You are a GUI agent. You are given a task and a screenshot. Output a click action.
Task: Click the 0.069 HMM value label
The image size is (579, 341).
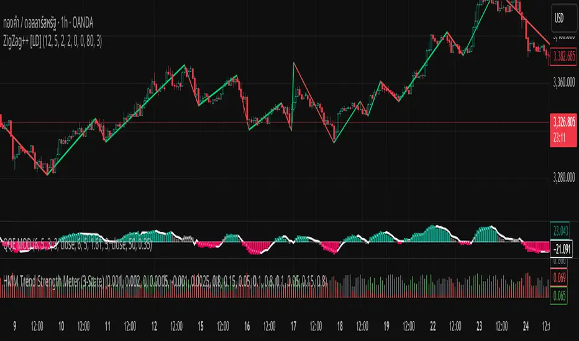coord(558,278)
